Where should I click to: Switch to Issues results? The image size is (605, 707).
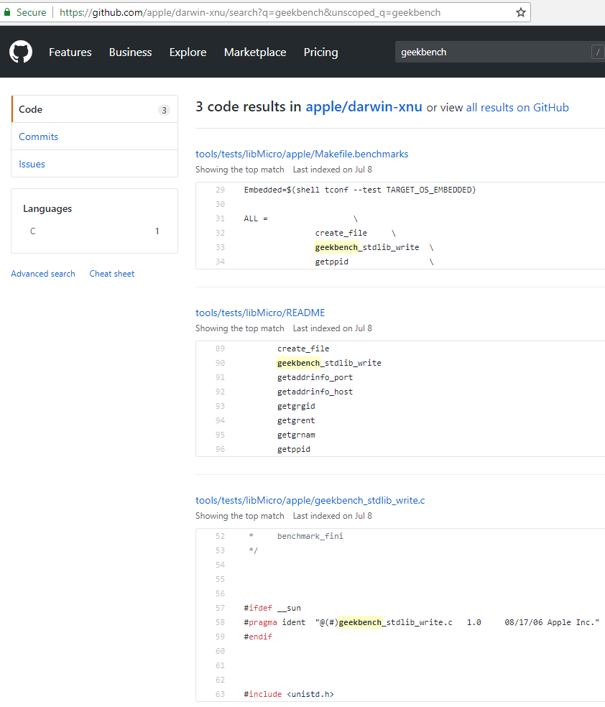[x=32, y=164]
